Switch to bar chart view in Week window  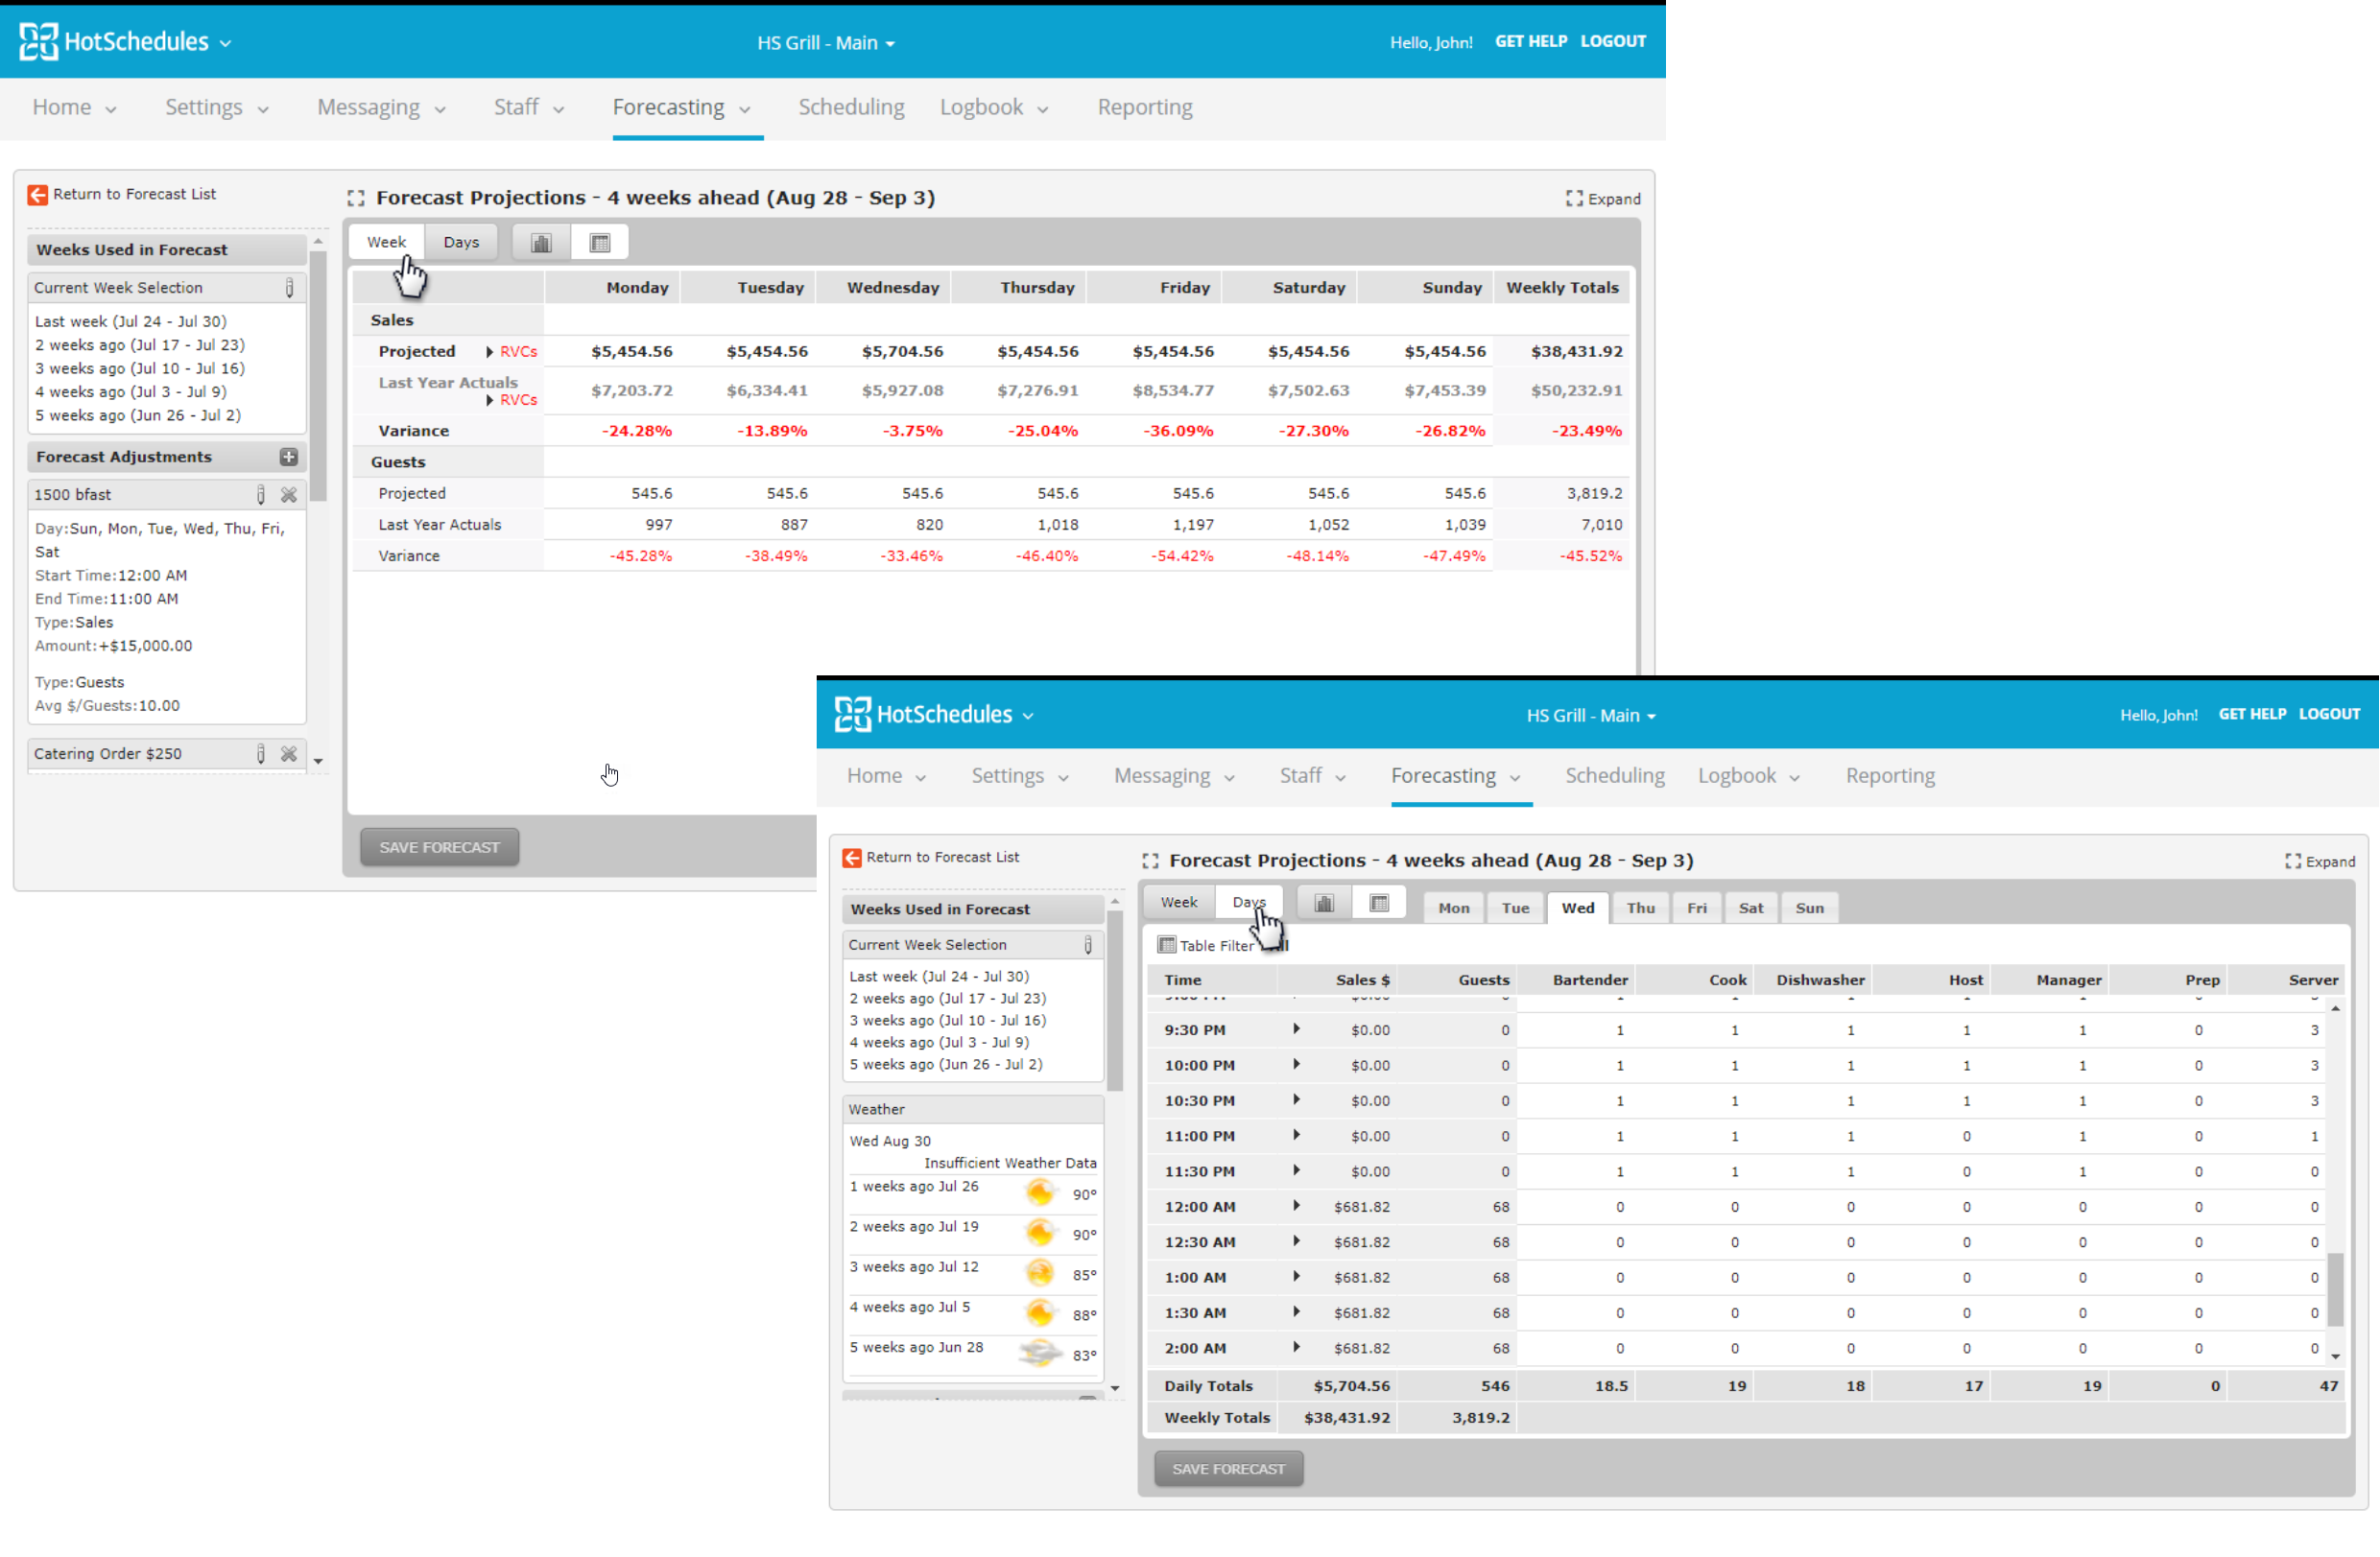coord(541,243)
